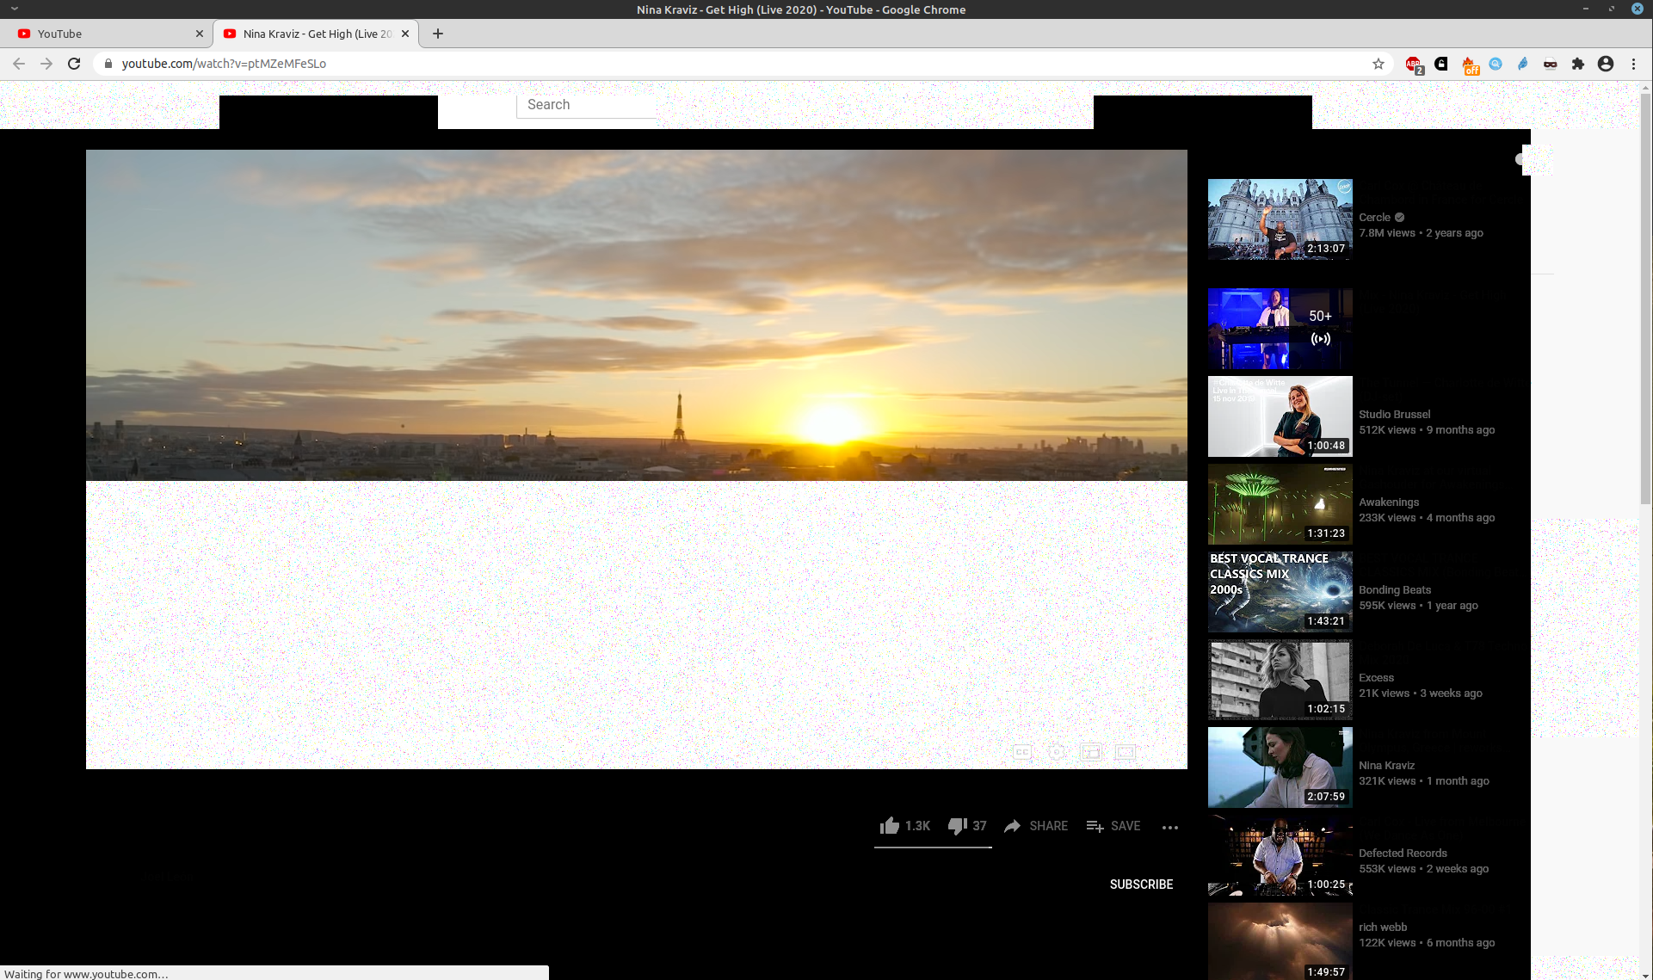Image resolution: width=1653 pixels, height=980 pixels.
Task: Click the SHARE button under the video
Action: click(1036, 825)
